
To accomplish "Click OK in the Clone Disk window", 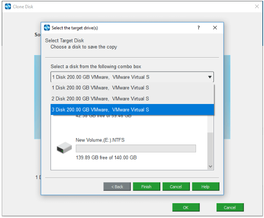I will click(186, 208).
